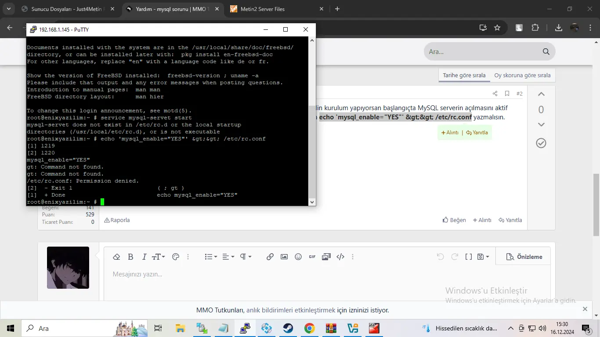The image size is (600, 337).
Task: Insert a GIF into the reply
Action: [312, 256]
